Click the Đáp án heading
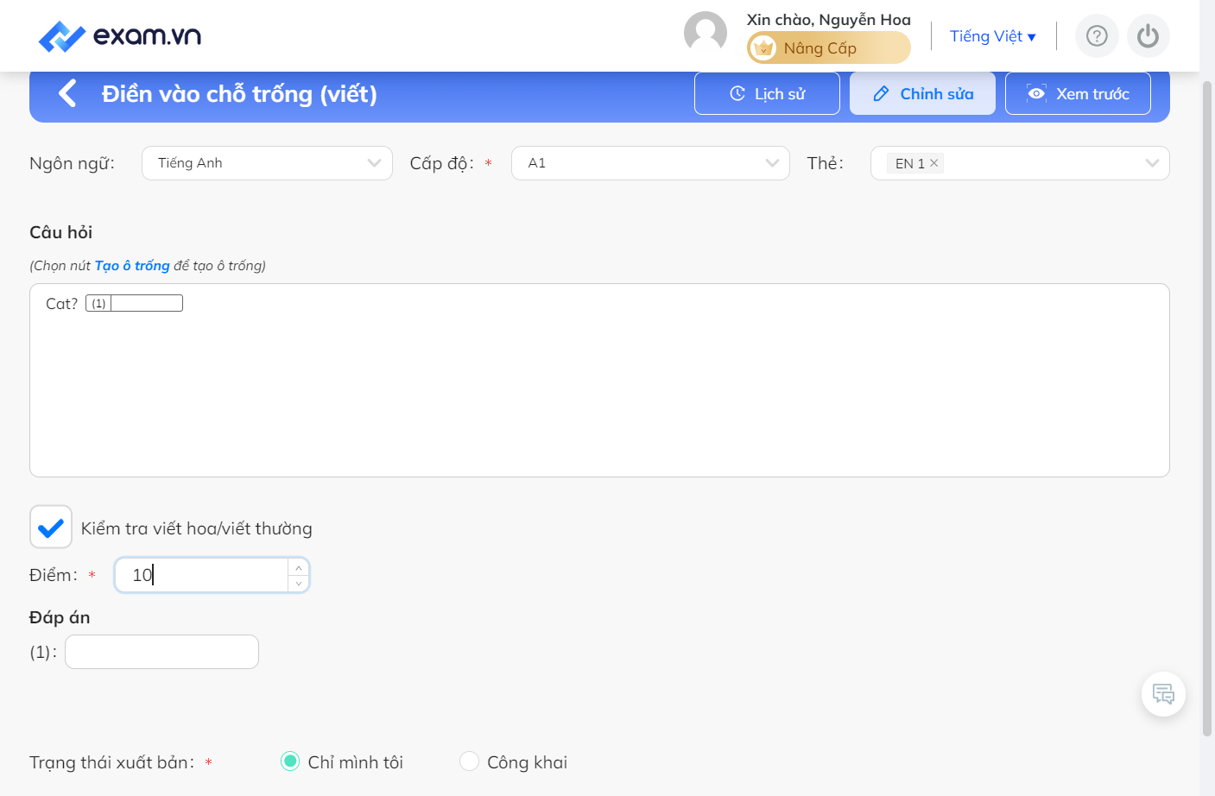Viewport: 1215px width, 796px height. 60,617
